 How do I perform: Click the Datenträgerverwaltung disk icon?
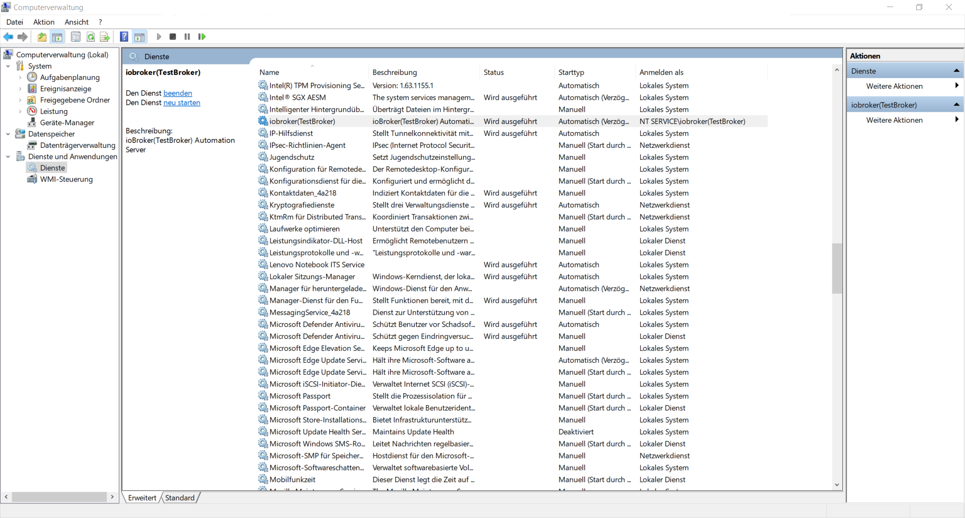pos(32,145)
